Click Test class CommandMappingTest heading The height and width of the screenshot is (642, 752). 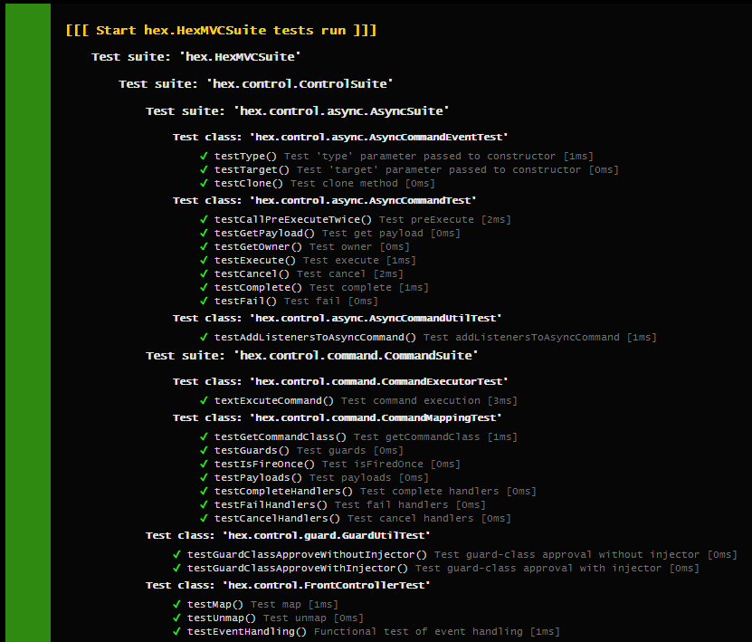[x=338, y=418]
